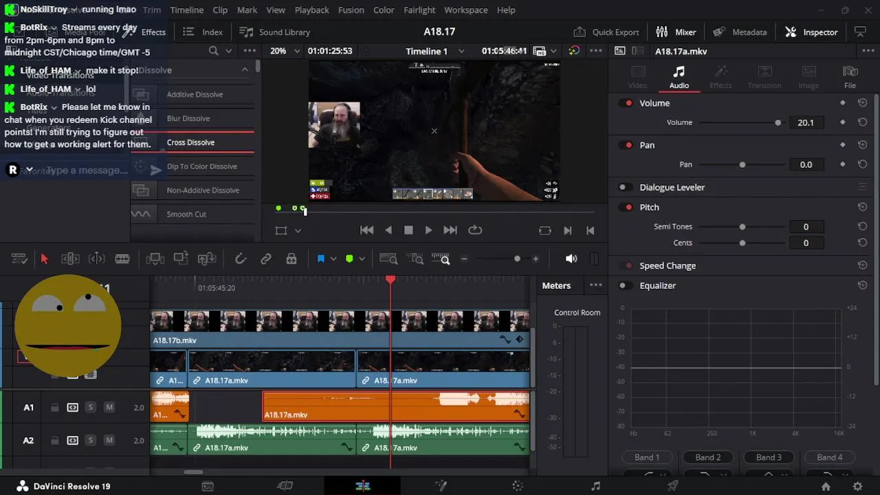The image size is (880, 495).
Task: Show the Mixer panel
Action: point(676,32)
